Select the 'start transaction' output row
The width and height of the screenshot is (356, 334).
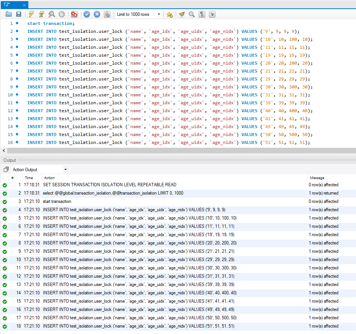click(x=178, y=201)
